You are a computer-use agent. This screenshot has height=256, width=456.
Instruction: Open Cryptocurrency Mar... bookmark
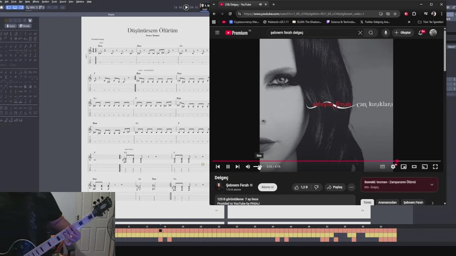[x=244, y=22]
